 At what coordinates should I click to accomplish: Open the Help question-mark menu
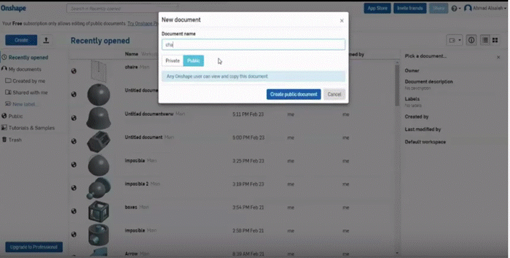[456, 9]
